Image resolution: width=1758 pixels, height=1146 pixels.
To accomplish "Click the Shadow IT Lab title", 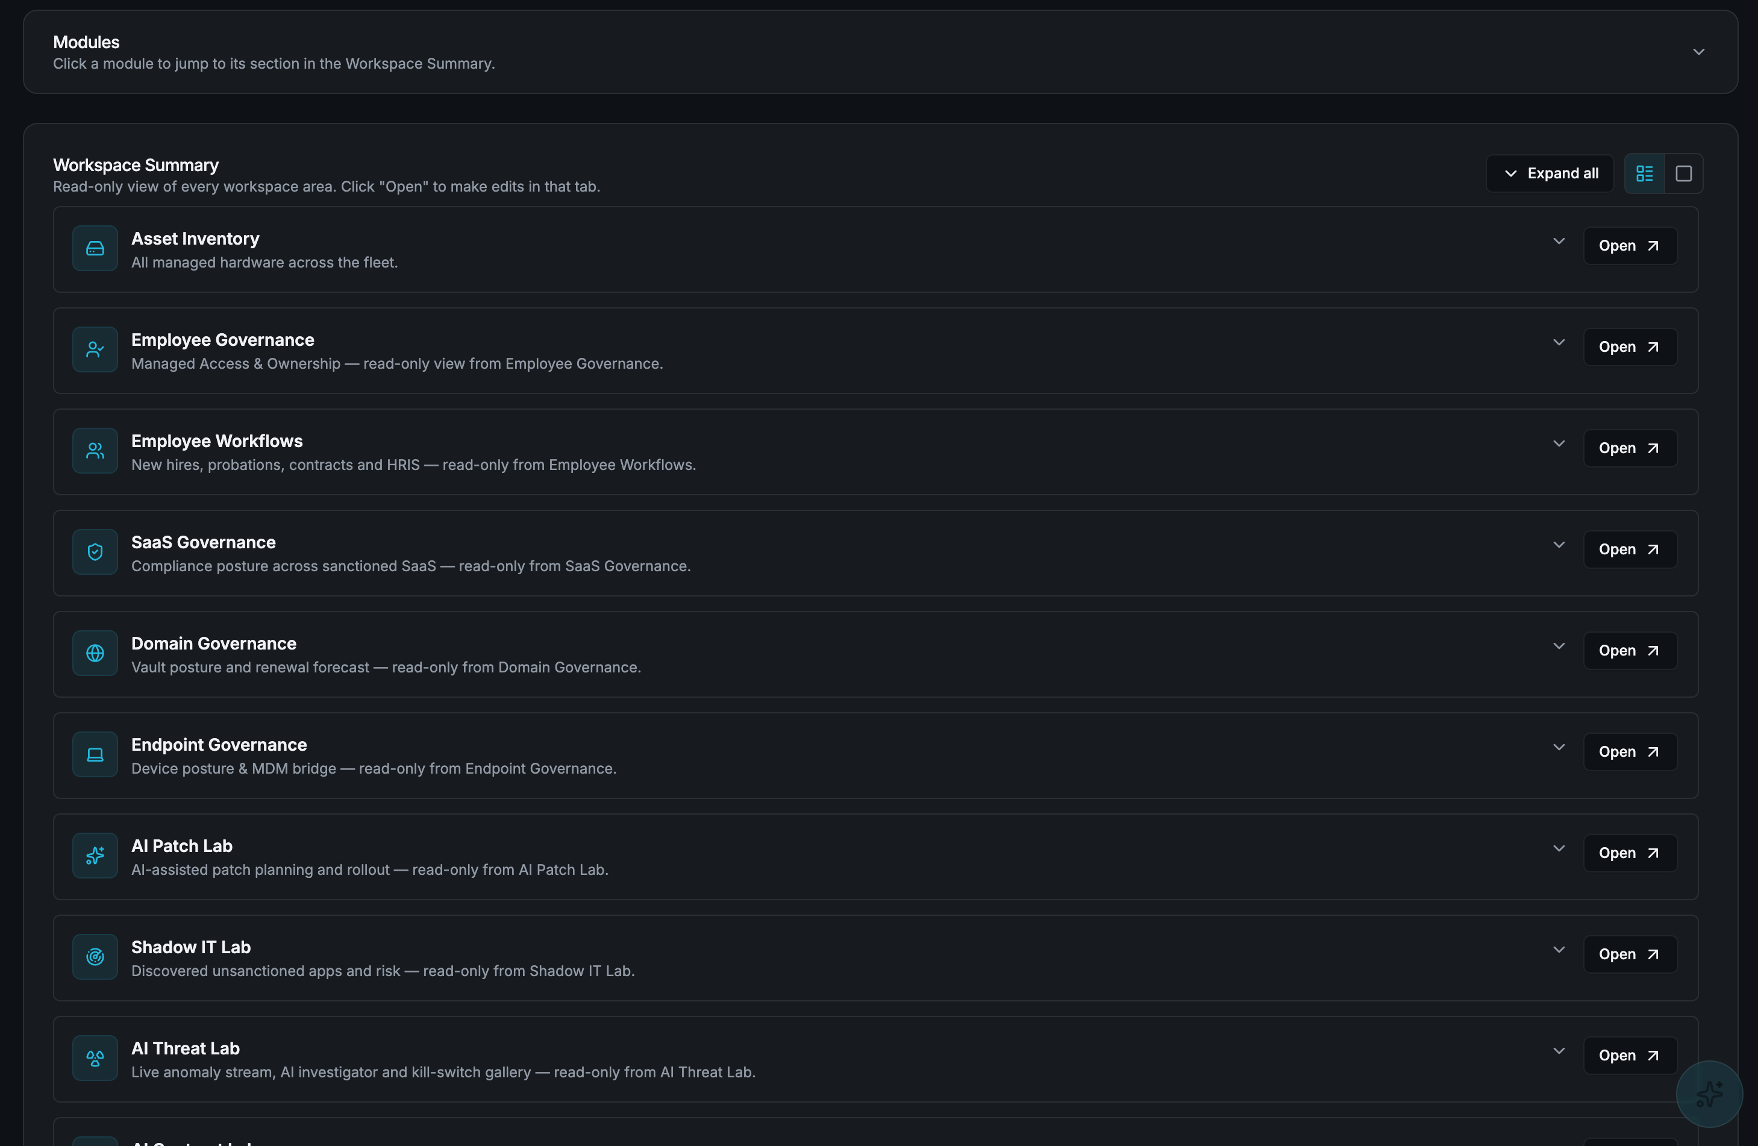I will (190, 947).
